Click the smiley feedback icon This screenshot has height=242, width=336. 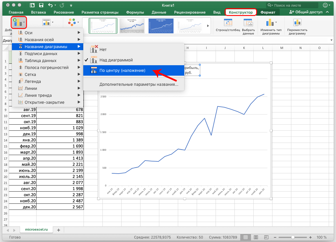click(325, 5)
